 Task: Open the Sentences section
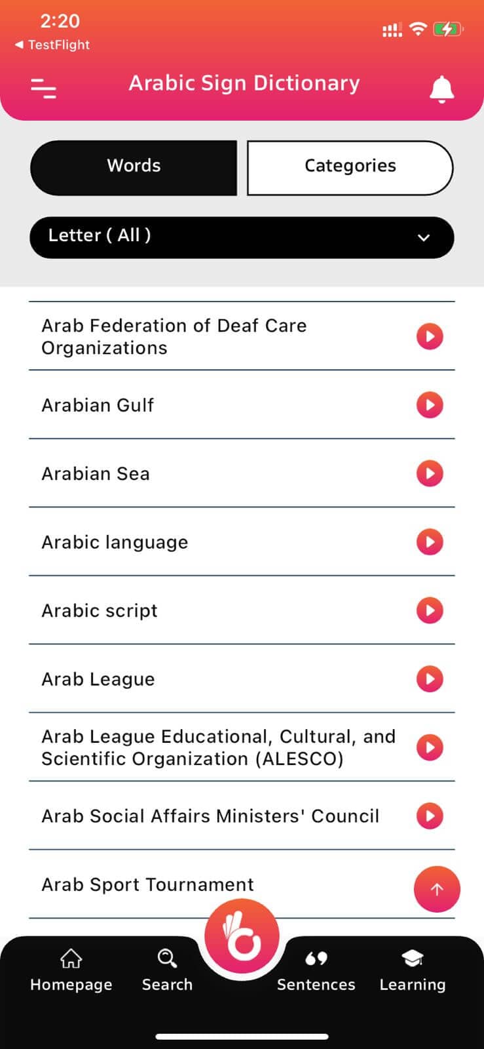click(316, 970)
